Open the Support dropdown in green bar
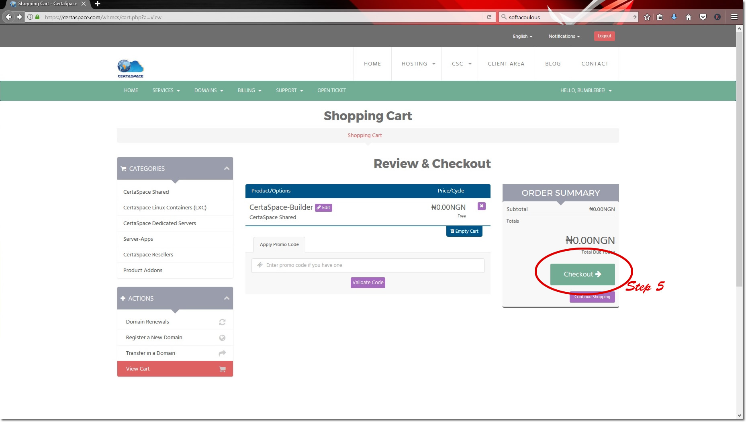Screen dimensions: 746x422 (x=290, y=90)
